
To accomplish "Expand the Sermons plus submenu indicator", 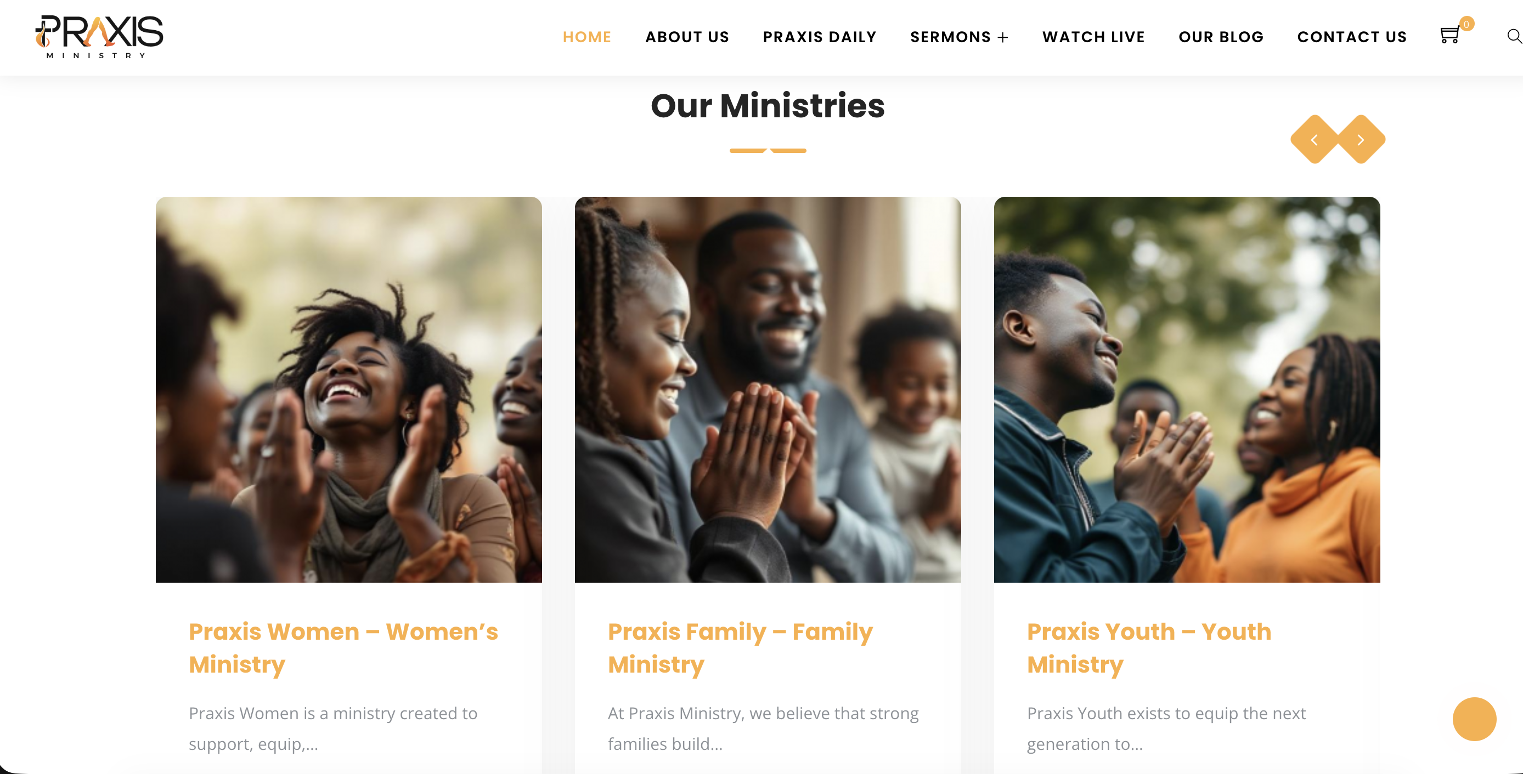I will click(x=1003, y=37).
